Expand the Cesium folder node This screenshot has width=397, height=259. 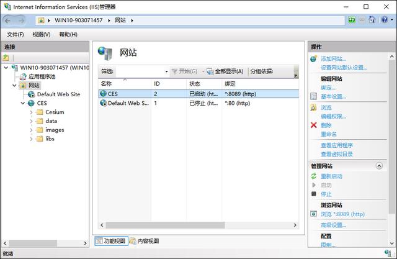pyautogui.click(x=32, y=112)
